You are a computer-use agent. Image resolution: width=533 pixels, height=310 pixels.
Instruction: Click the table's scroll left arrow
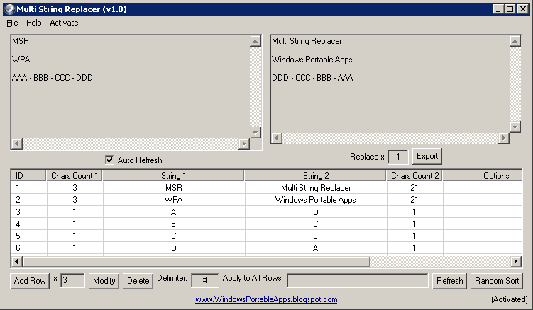click(x=17, y=261)
